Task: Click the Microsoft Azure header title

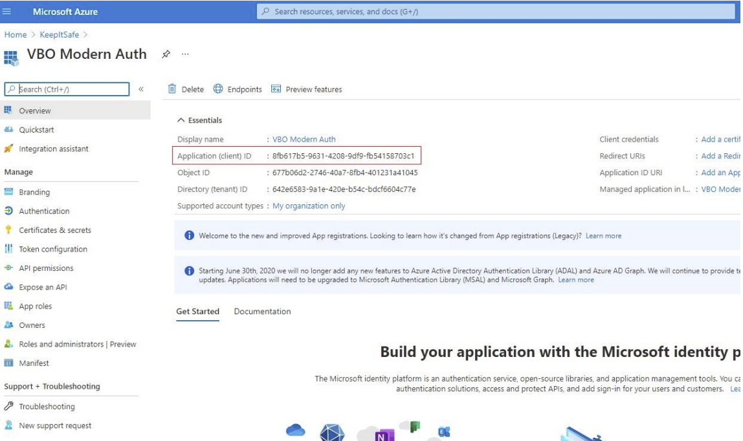Action: tap(65, 12)
